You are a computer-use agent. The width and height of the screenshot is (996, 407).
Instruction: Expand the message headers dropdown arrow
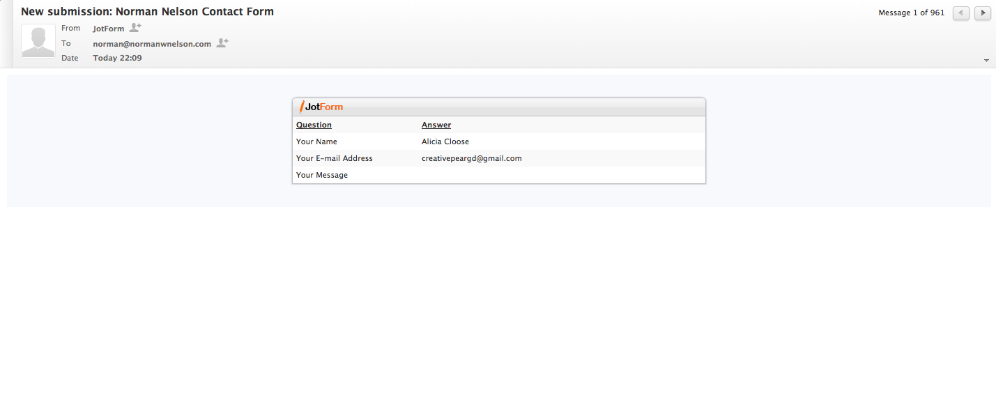986,61
